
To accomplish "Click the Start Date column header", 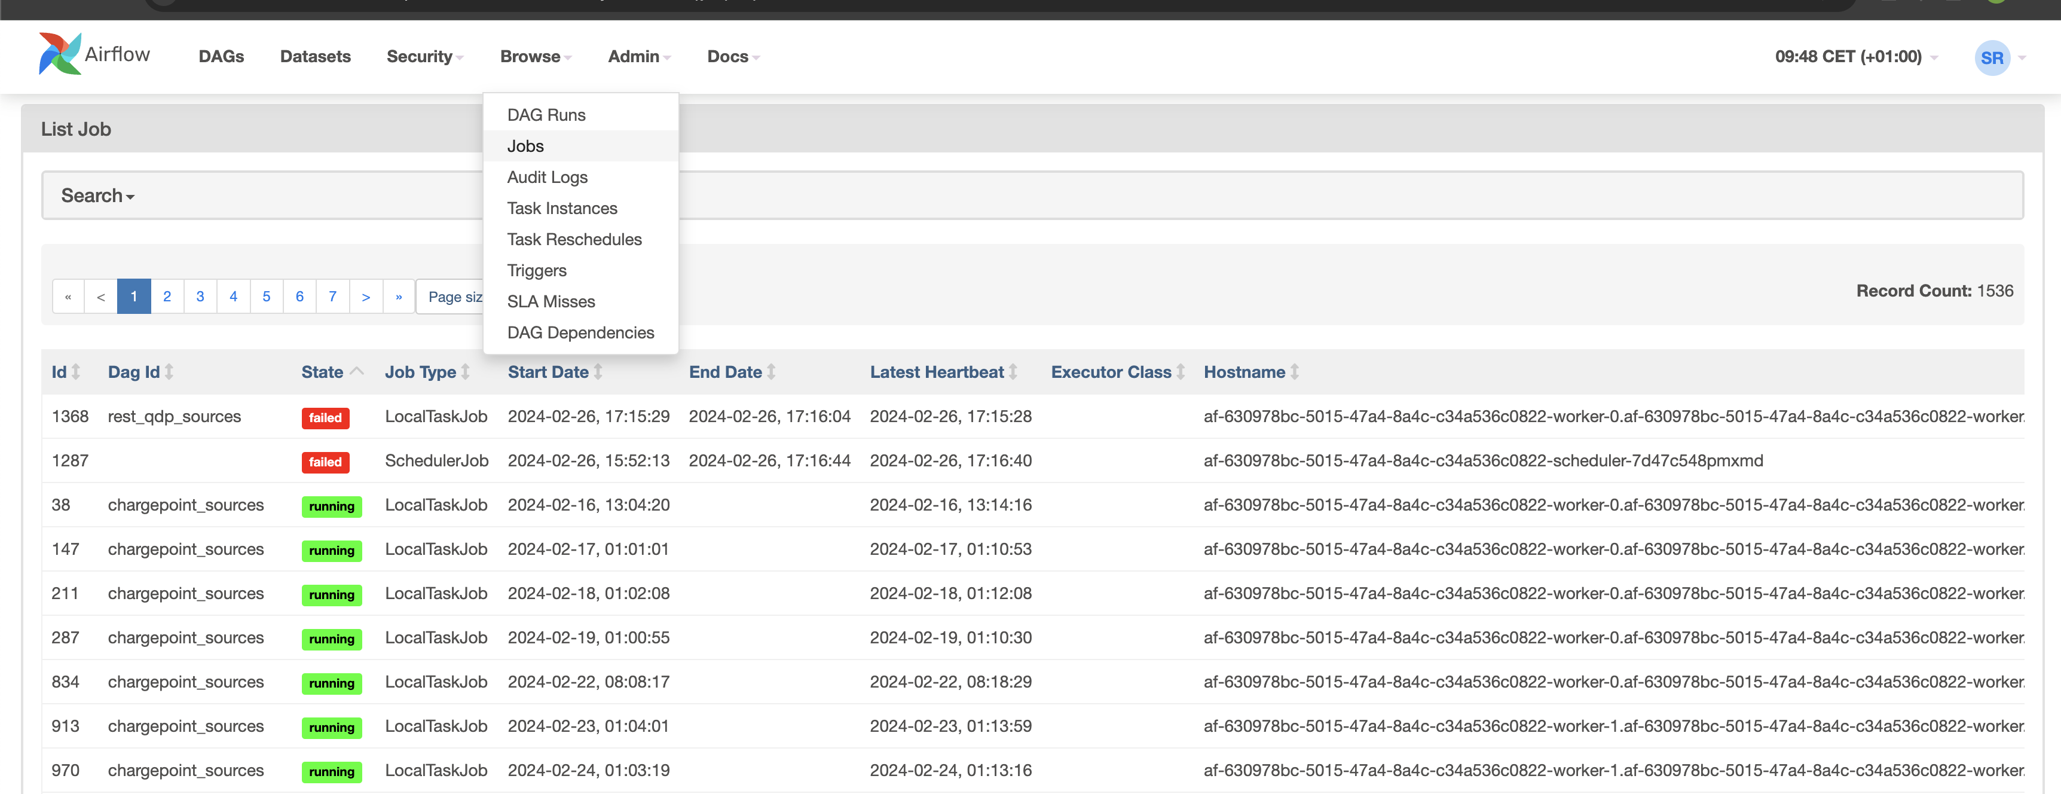I will tap(548, 372).
